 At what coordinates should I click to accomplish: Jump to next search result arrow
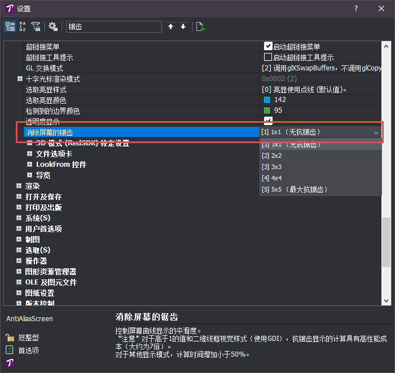point(183,26)
